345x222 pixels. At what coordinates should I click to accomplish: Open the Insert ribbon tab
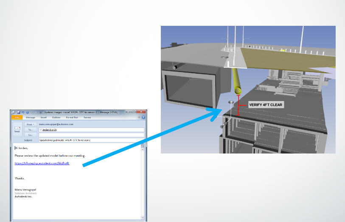coord(44,117)
